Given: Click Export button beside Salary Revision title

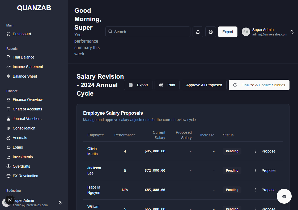Looking at the screenshot, I should click(138, 85).
